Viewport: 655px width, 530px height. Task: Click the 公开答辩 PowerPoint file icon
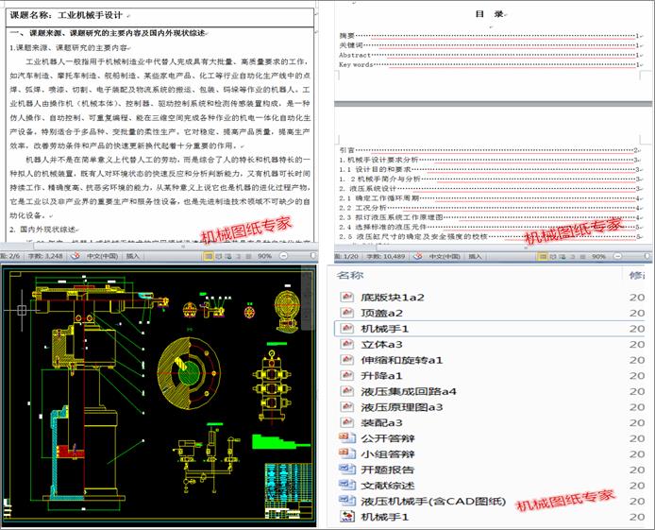click(x=346, y=438)
